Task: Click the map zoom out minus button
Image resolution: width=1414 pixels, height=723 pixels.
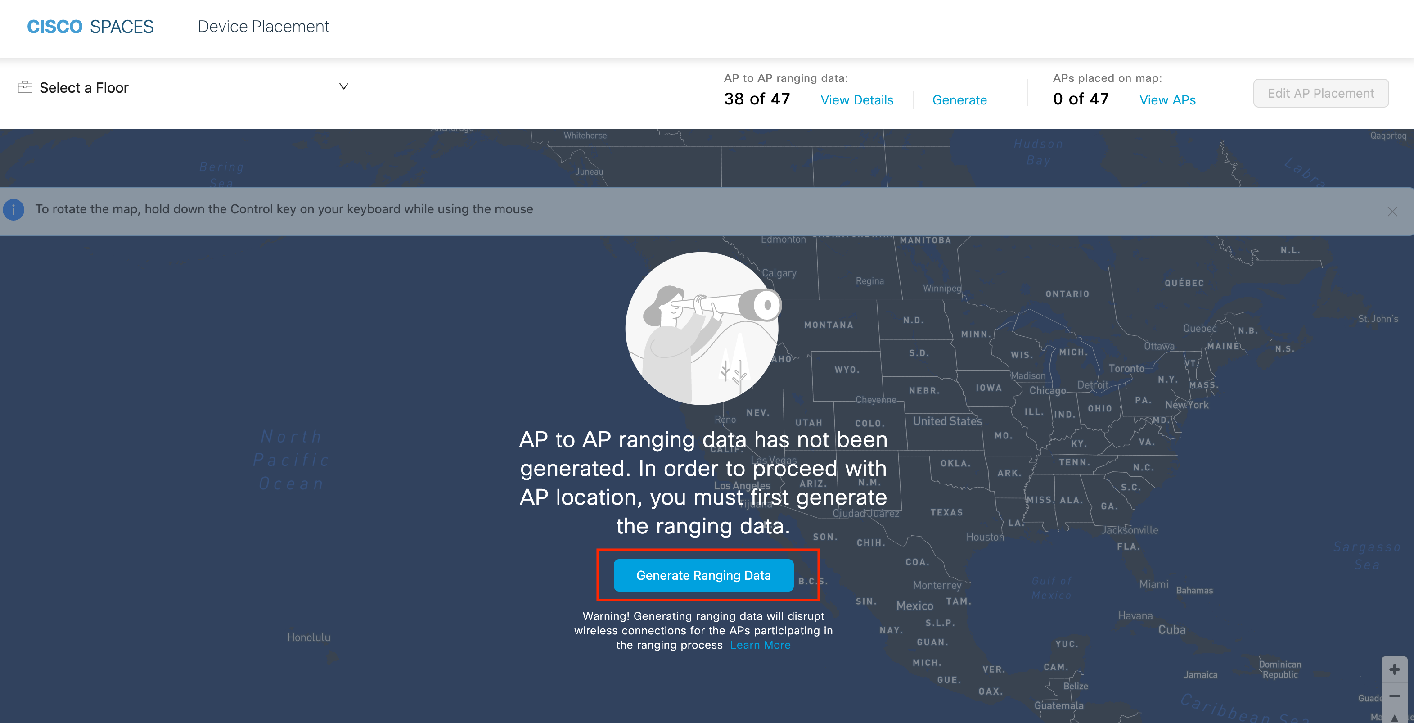Action: click(x=1394, y=696)
